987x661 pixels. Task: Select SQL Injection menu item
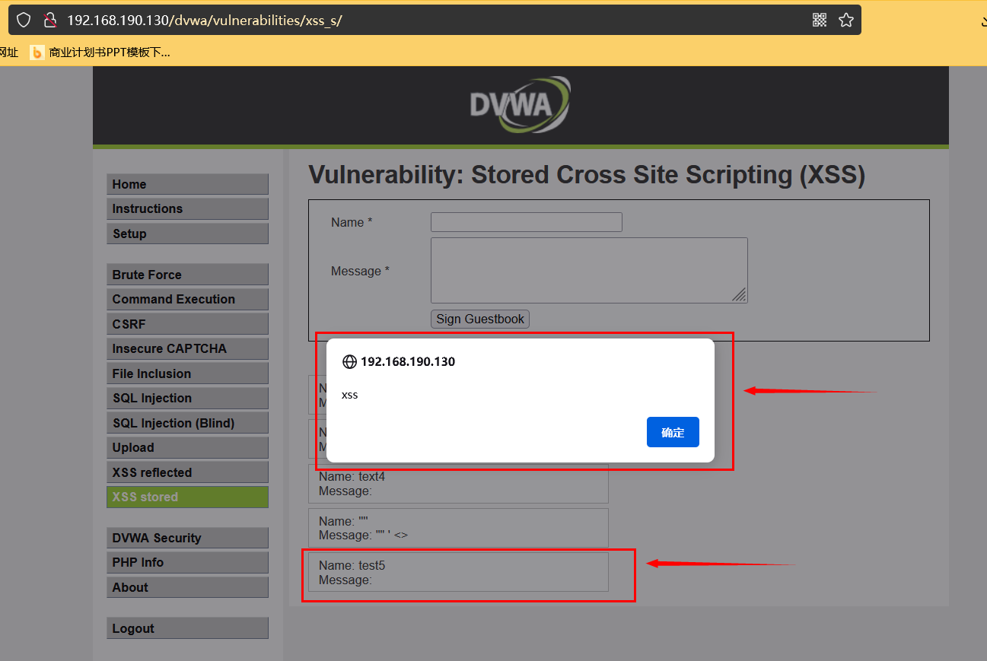click(187, 398)
